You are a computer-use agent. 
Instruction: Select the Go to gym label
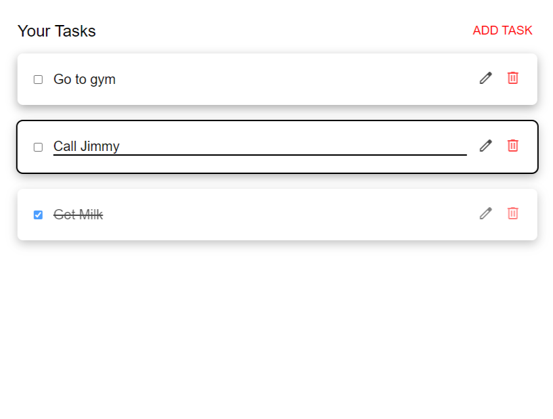click(85, 79)
